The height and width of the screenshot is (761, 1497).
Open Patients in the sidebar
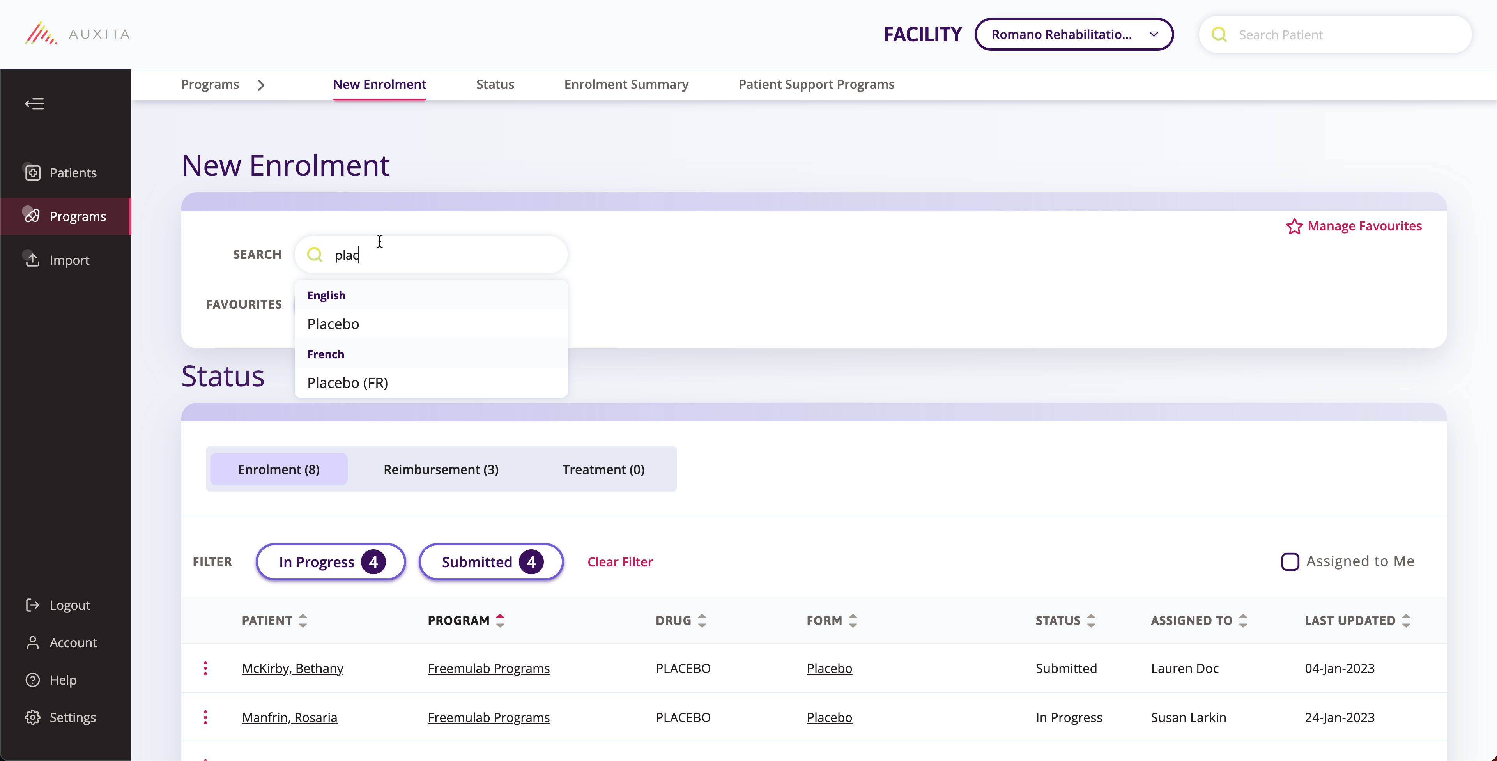[65, 173]
